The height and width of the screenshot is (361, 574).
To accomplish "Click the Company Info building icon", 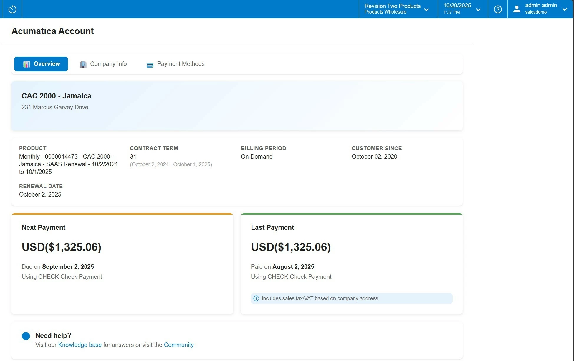I will pos(83,64).
